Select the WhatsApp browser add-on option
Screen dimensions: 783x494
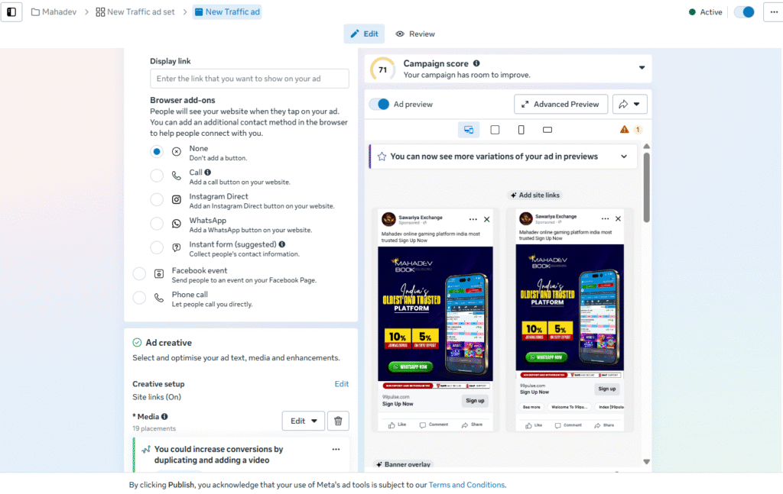[x=157, y=223]
